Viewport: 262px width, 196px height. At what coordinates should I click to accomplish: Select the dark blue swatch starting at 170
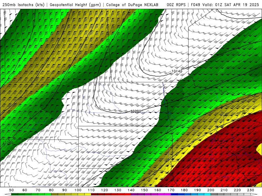point(174,194)
